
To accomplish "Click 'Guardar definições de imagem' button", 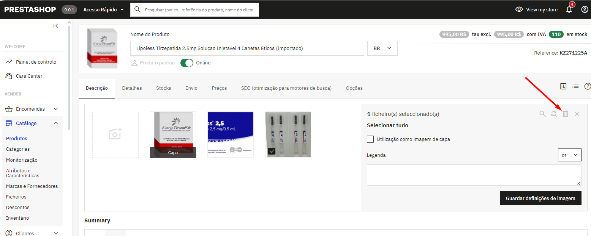I will click(540, 198).
